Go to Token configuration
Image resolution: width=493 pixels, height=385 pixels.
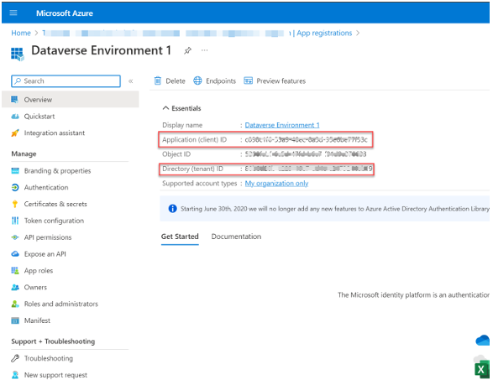(x=54, y=221)
